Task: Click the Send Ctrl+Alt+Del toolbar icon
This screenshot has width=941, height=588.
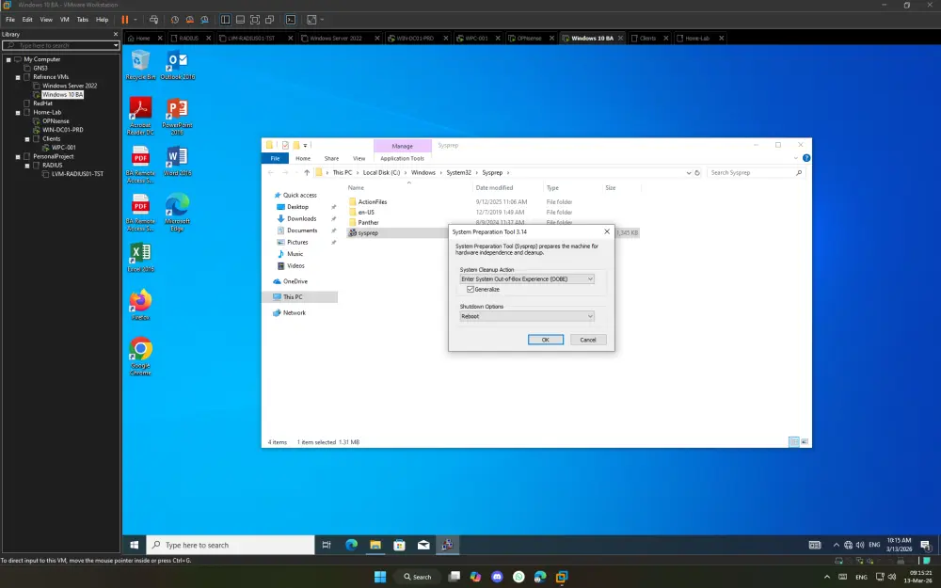Action: 153,20
